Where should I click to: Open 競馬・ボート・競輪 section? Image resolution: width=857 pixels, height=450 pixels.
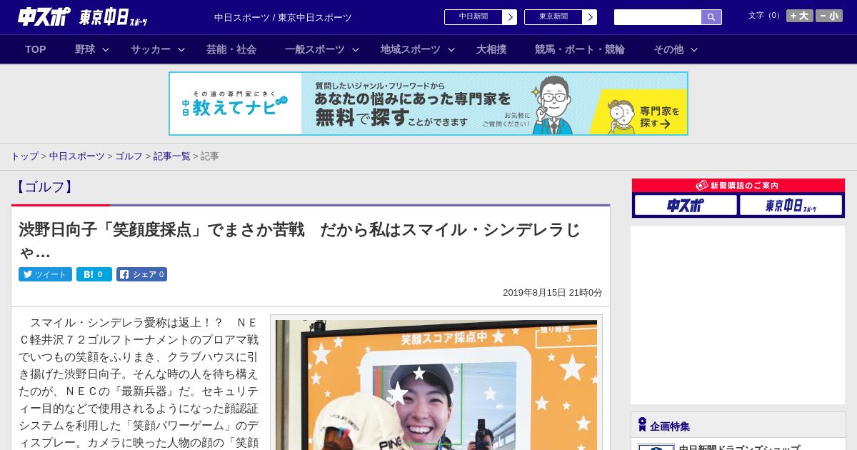(x=580, y=49)
